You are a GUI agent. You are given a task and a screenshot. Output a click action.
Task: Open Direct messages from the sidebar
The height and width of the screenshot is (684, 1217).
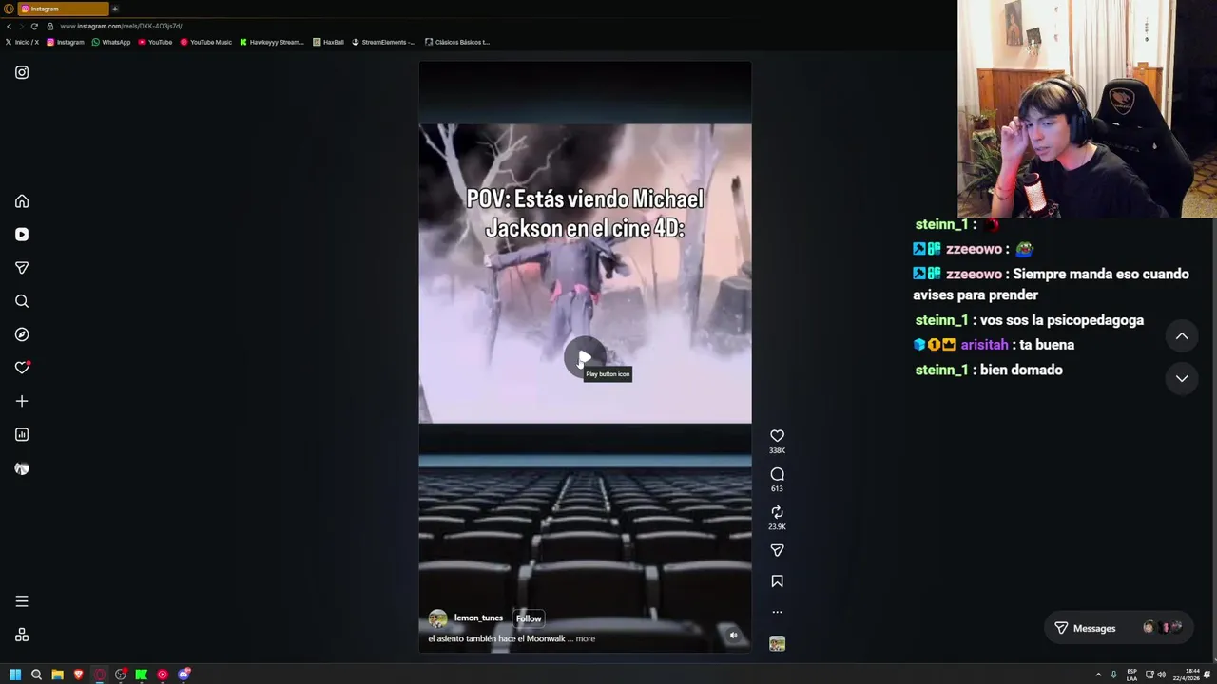pyautogui.click(x=22, y=268)
